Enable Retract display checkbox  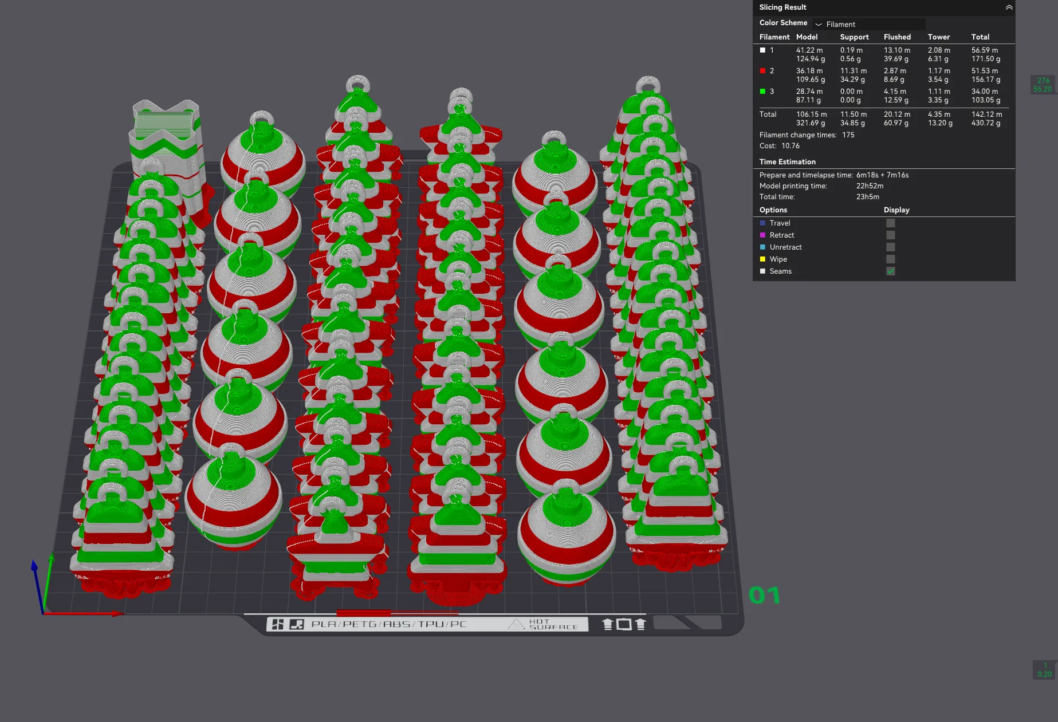click(x=890, y=235)
